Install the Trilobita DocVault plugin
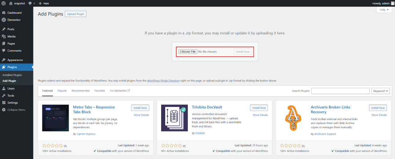This screenshot has width=395, height=159. [x=259, y=108]
